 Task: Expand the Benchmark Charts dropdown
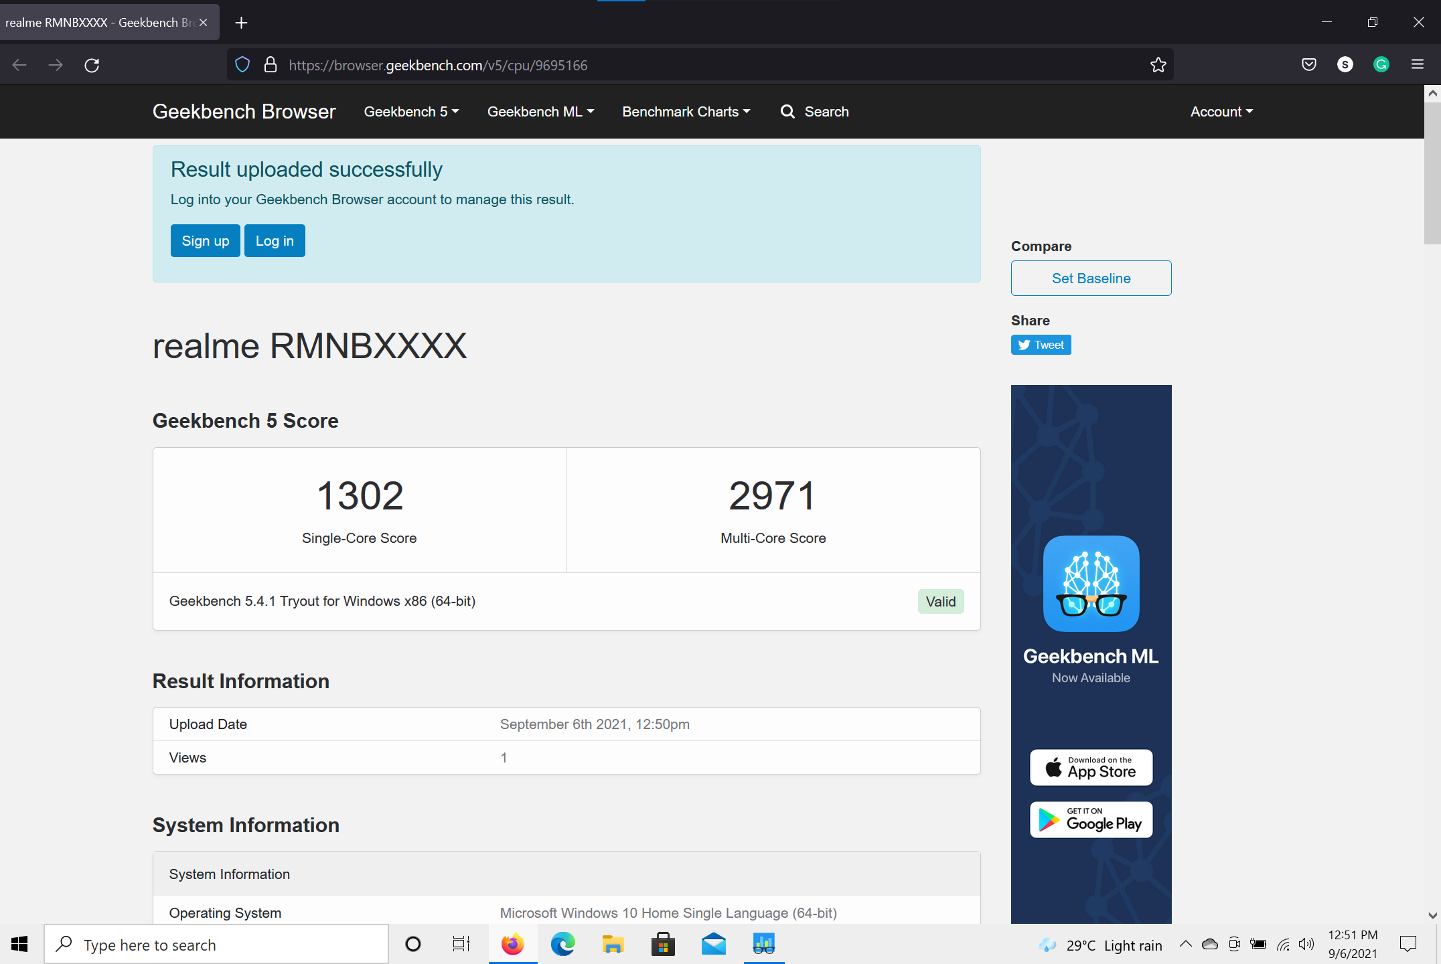click(x=686, y=112)
